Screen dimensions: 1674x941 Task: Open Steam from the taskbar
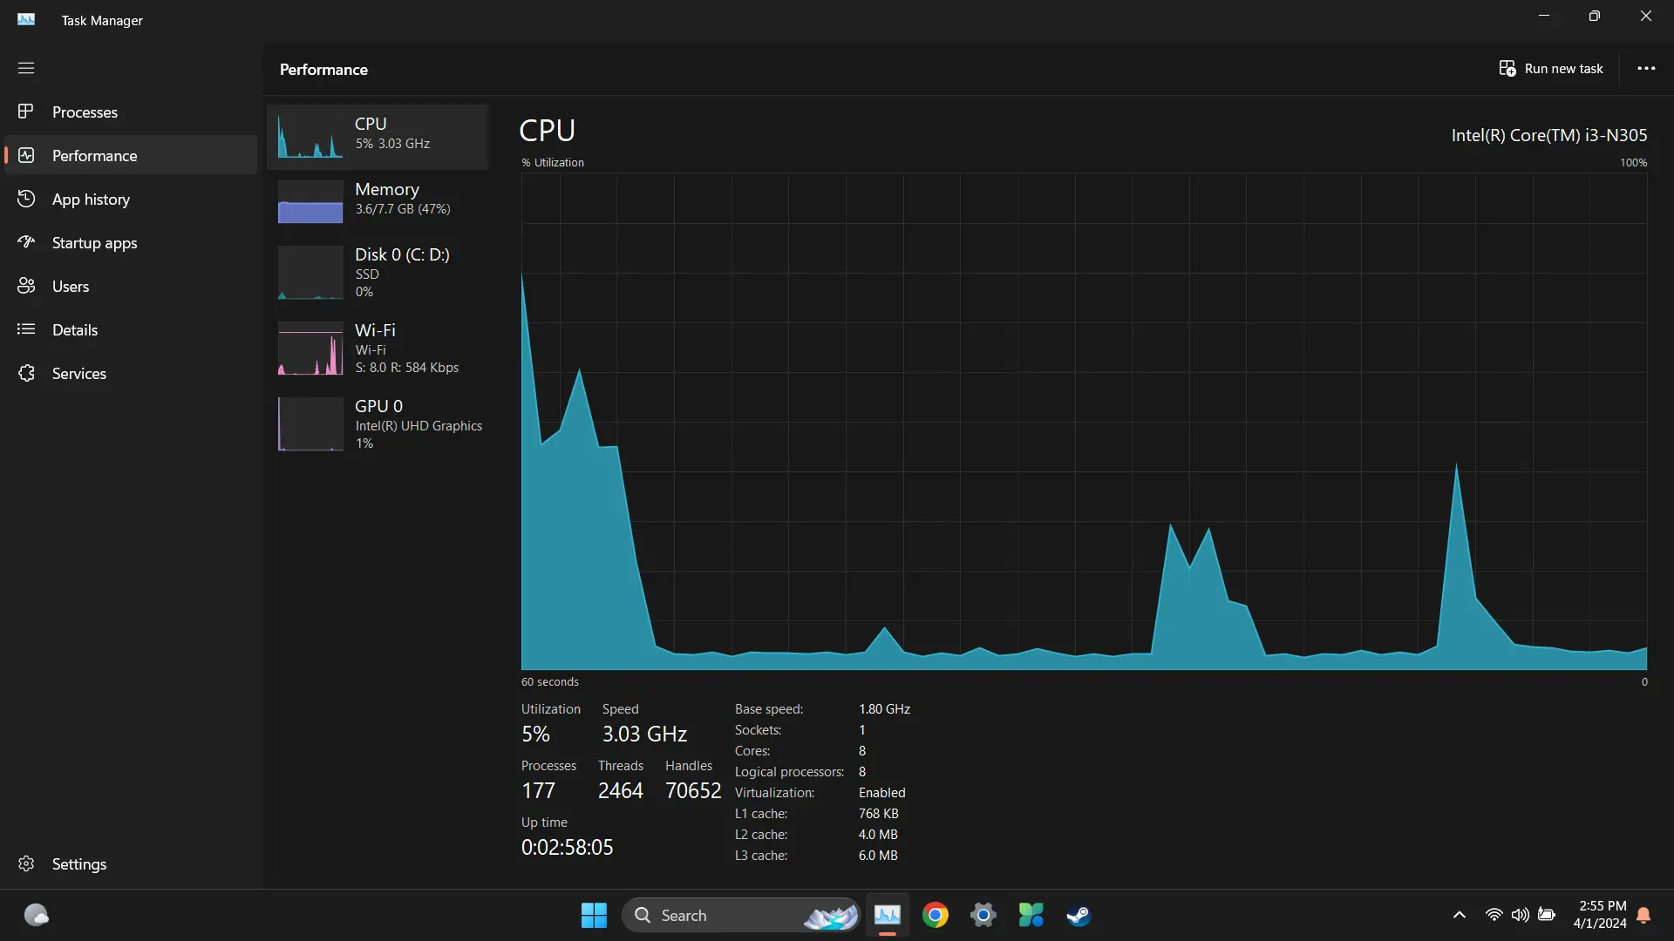click(x=1079, y=915)
